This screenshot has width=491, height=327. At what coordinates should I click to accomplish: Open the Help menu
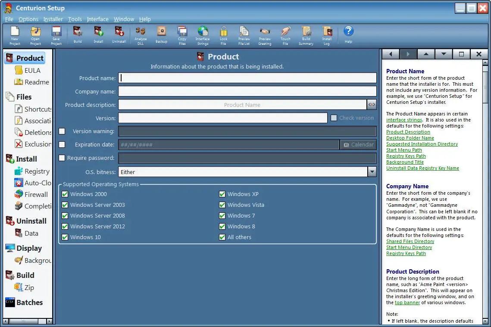click(x=145, y=19)
